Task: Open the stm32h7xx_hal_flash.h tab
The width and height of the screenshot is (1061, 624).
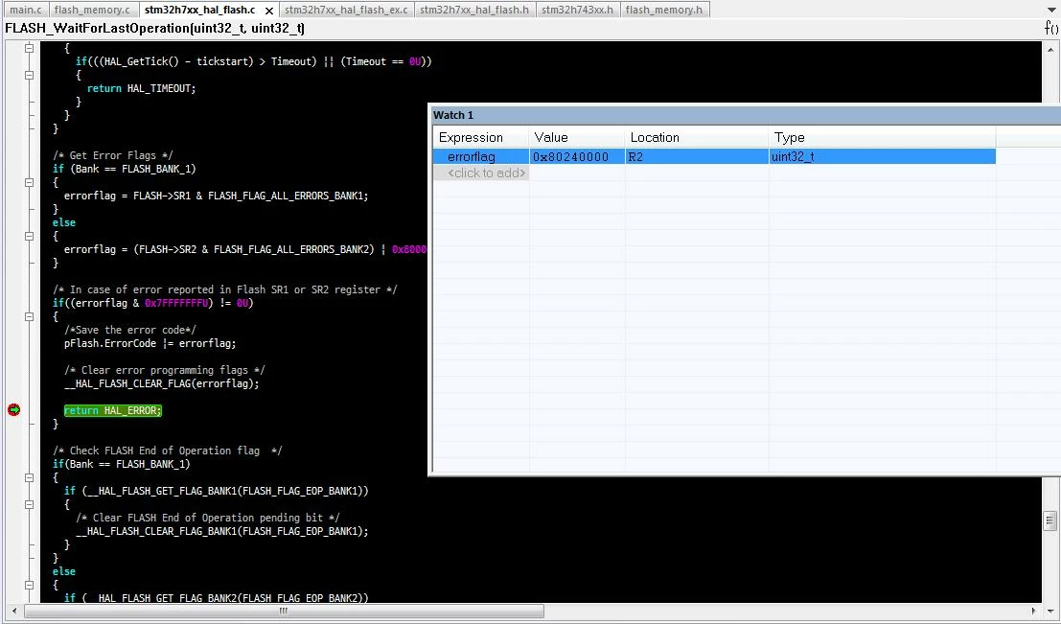Action: pos(474,10)
